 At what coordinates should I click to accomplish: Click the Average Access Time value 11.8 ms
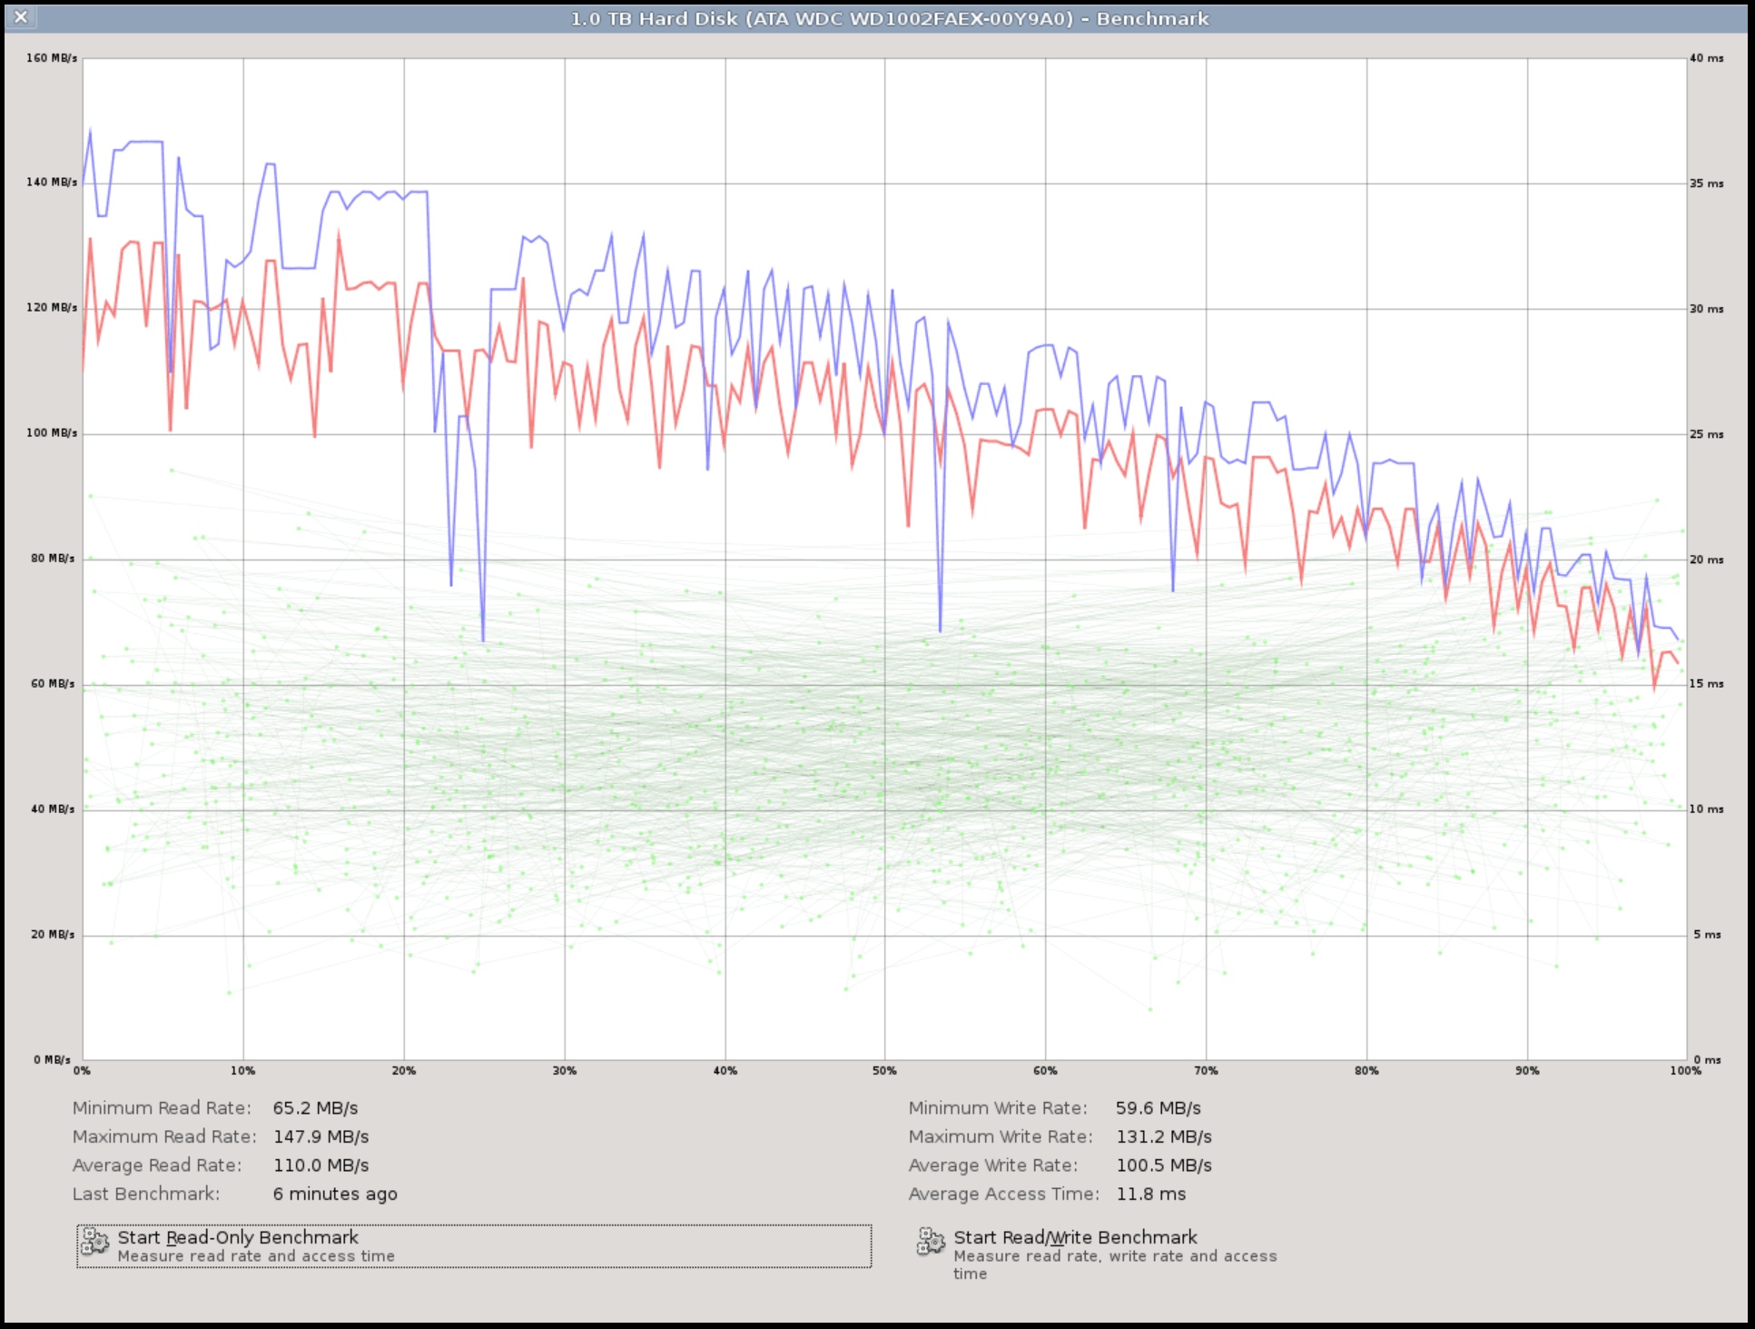click(1150, 1195)
